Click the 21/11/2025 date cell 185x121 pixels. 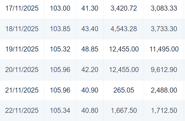click(x=22, y=90)
